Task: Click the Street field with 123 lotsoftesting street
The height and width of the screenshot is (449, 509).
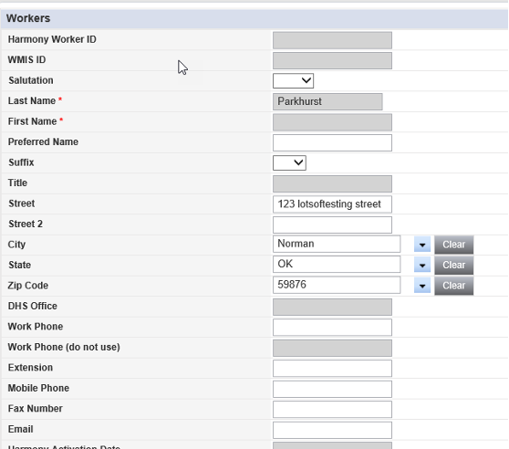Action: tap(332, 204)
